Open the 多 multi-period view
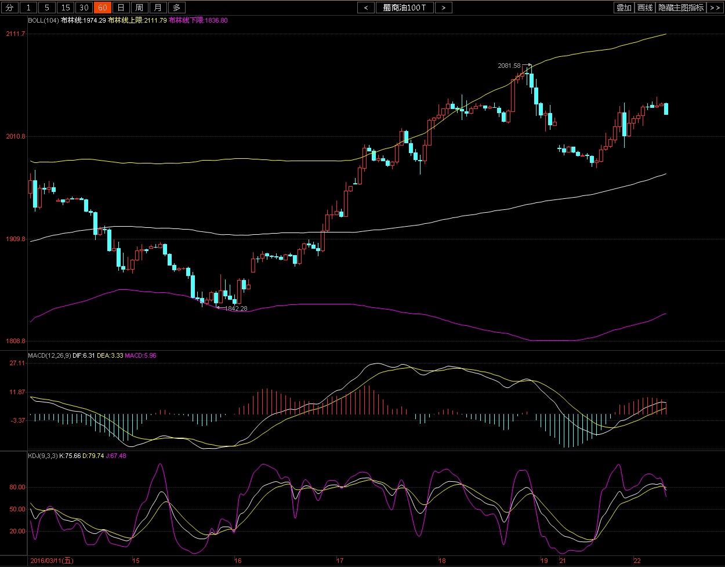Viewport: 725px width, 567px height. click(x=177, y=8)
